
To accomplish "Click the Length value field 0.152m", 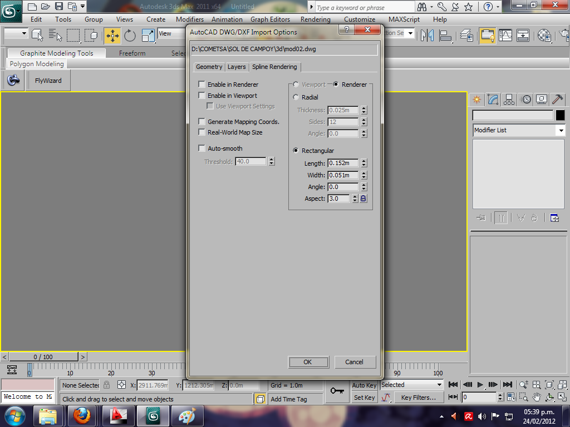I will (x=343, y=163).
